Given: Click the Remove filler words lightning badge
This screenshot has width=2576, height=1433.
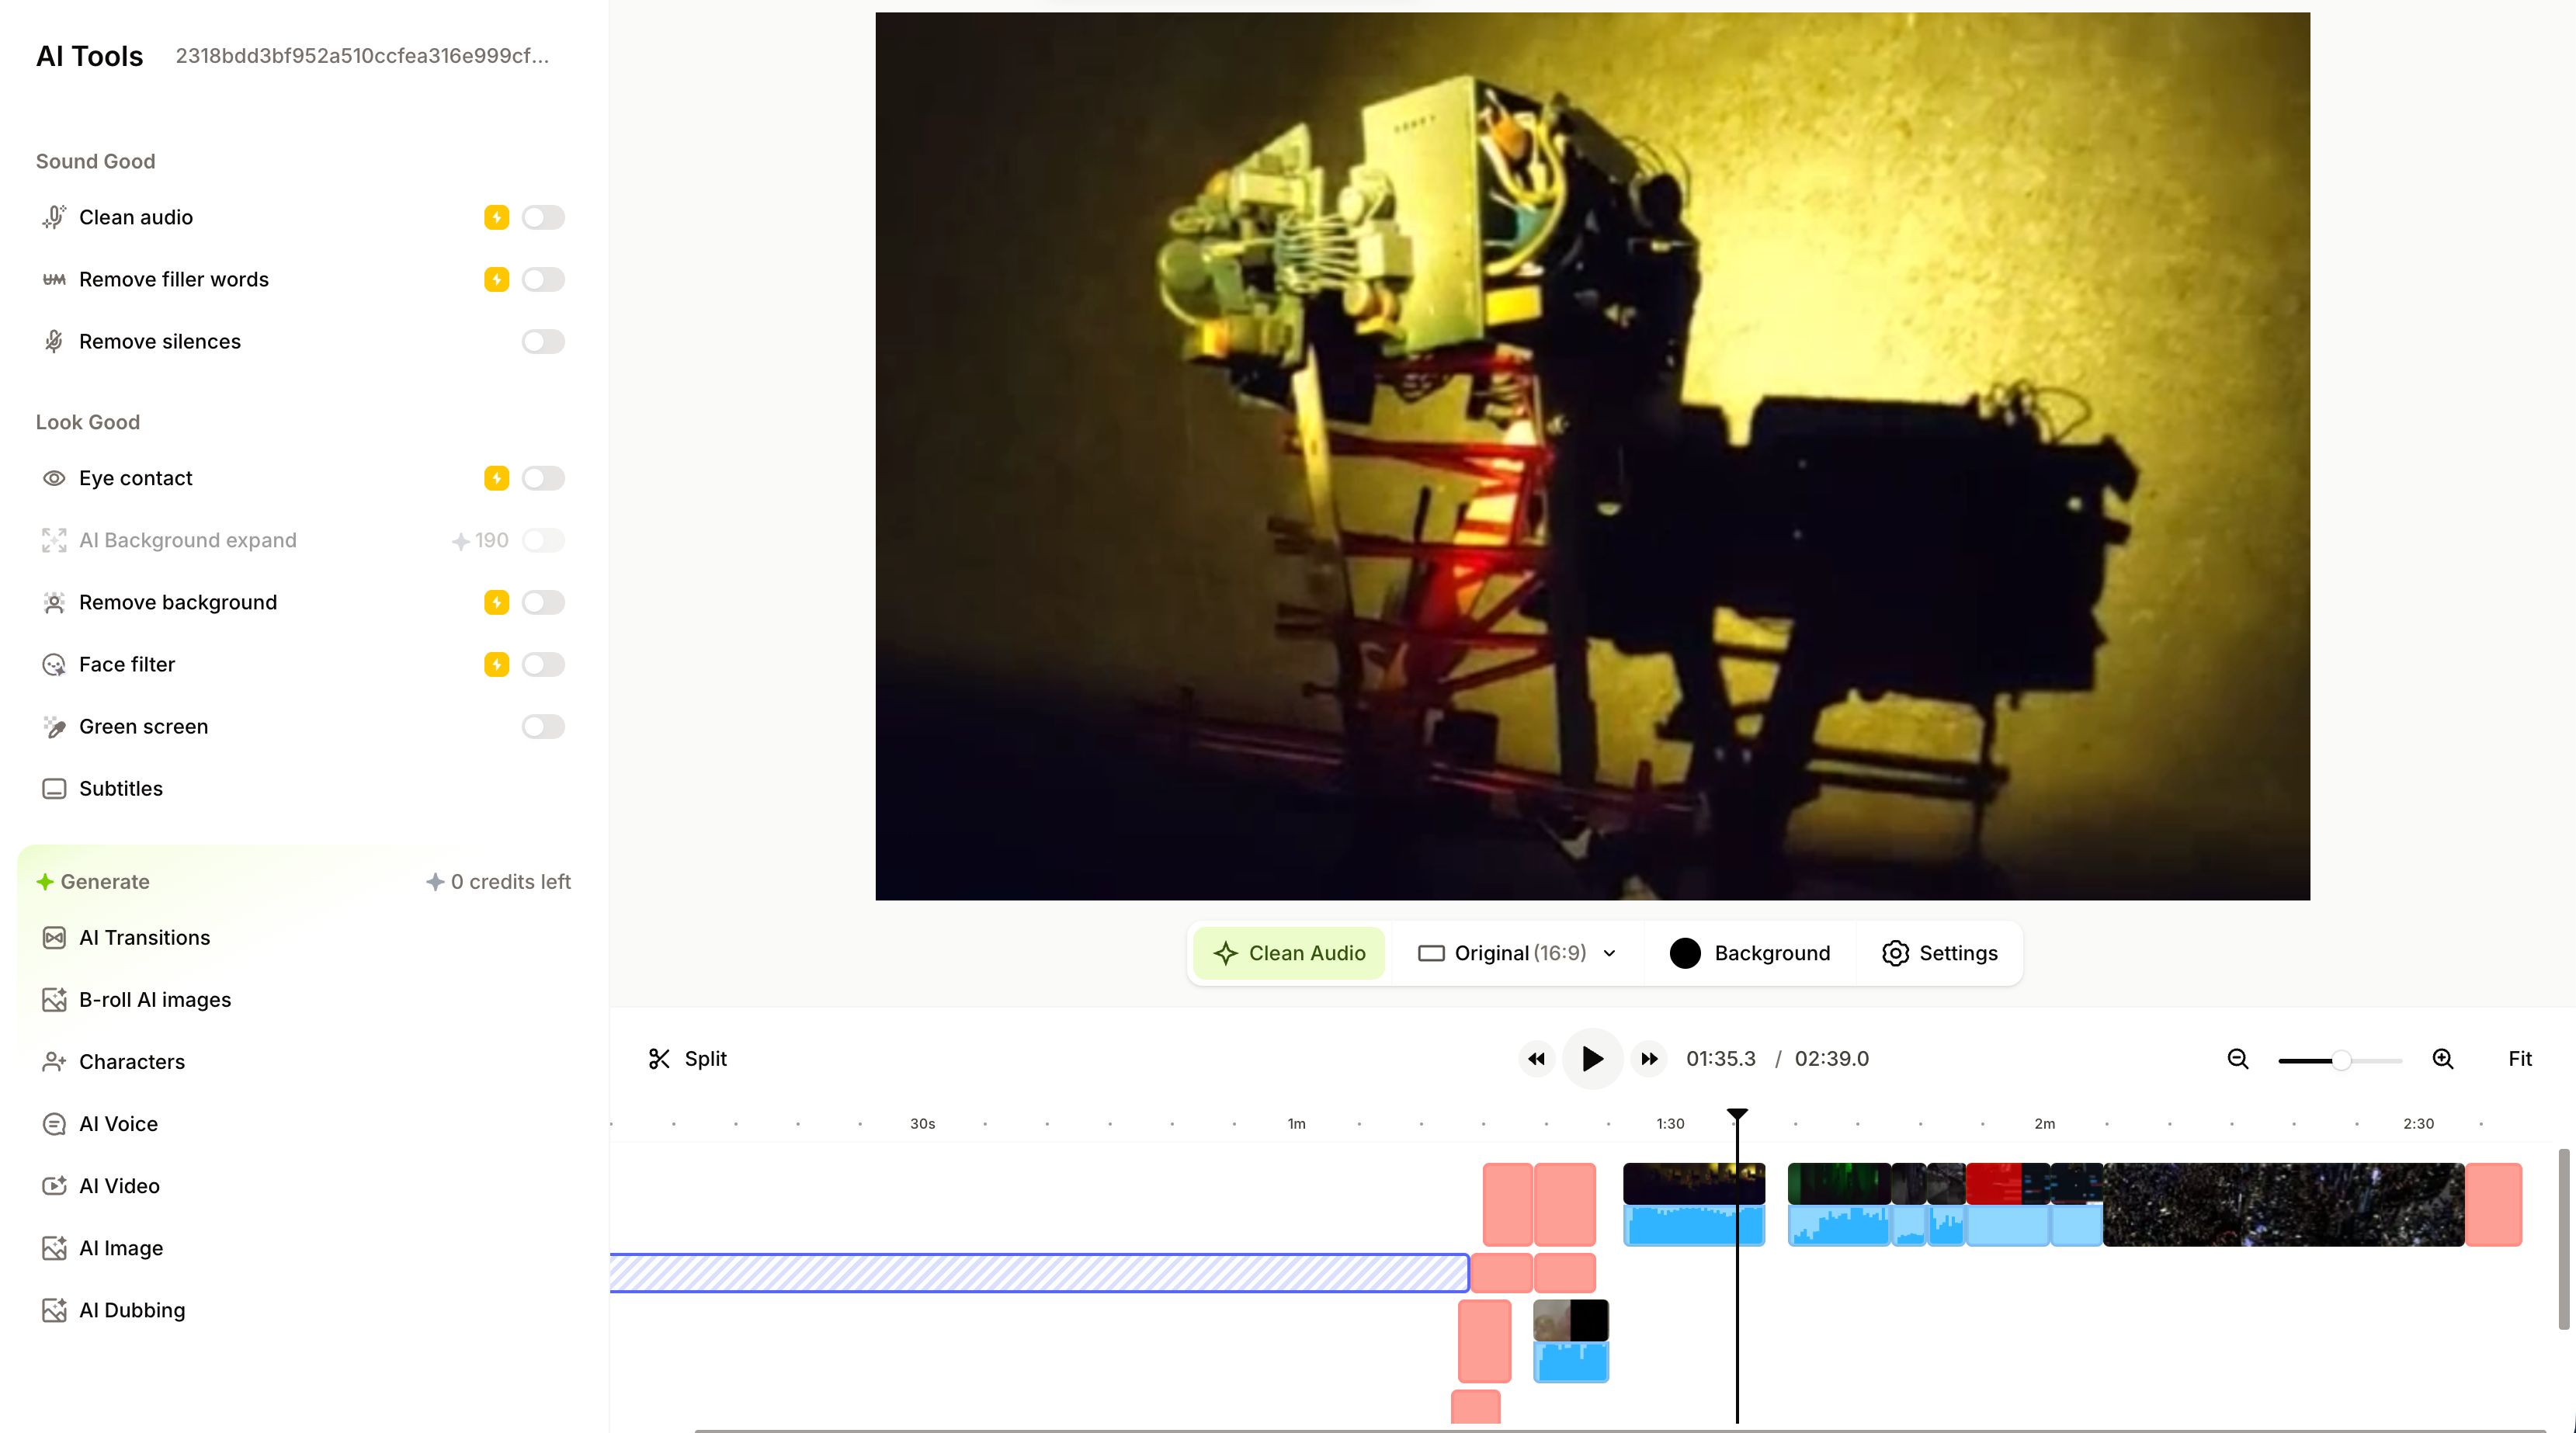Looking at the screenshot, I should [x=496, y=279].
